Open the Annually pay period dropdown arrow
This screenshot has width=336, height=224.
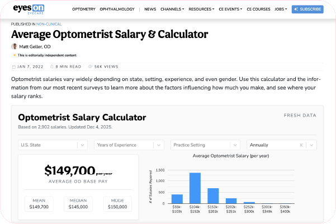311,145
